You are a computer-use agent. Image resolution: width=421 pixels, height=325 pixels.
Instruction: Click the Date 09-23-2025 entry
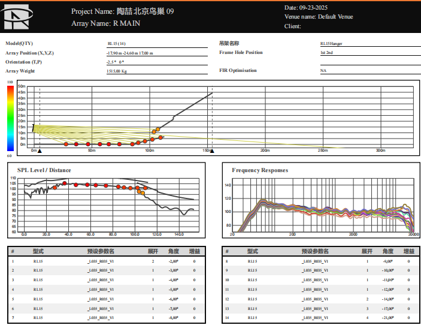tap(306, 8)
